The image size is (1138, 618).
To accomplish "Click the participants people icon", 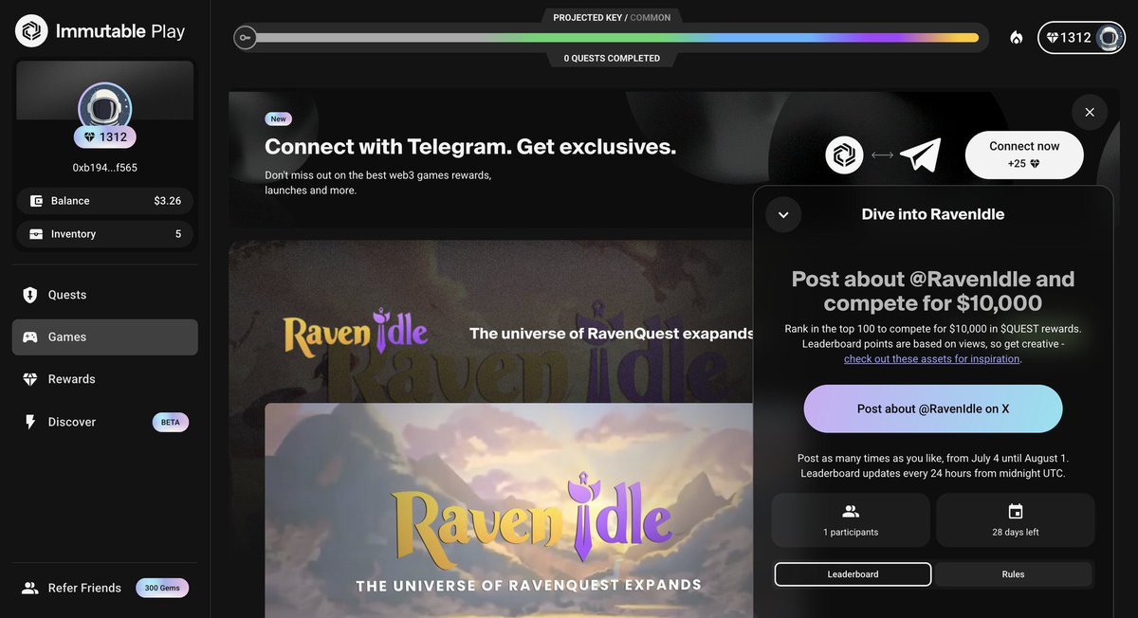I will tap(851, 512).
